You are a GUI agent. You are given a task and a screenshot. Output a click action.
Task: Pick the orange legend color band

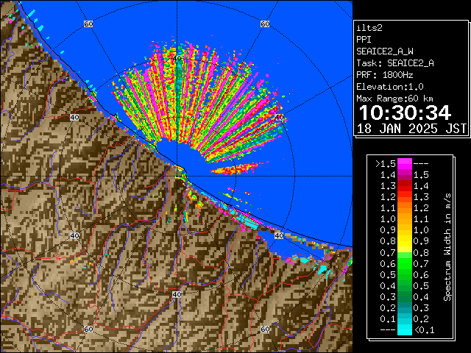[x=405, y=214]
